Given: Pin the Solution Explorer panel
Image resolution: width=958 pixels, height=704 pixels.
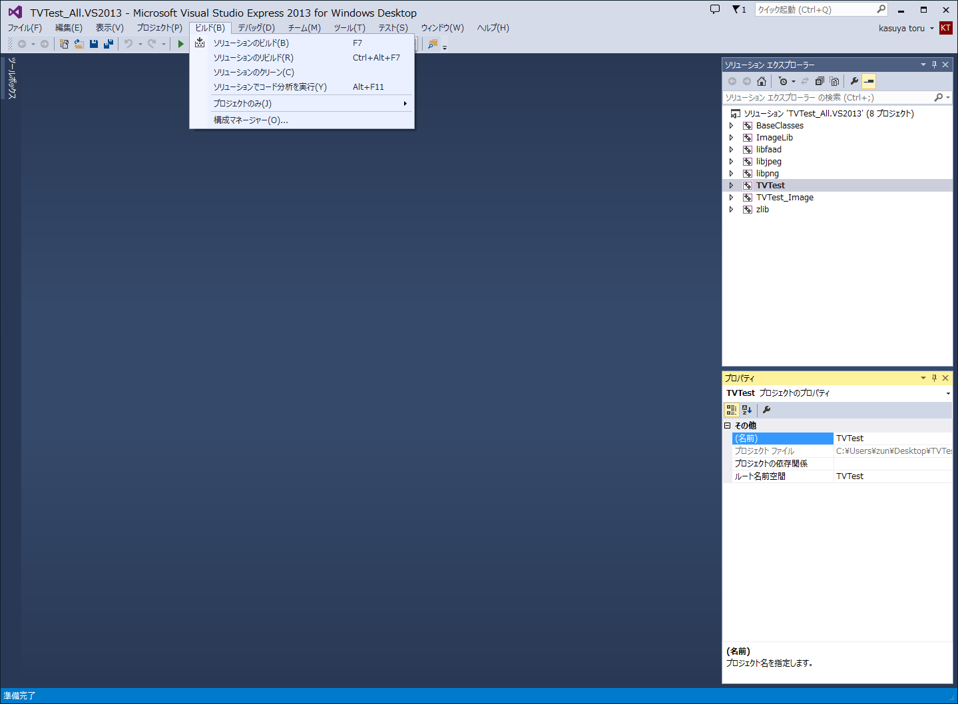Looking at the screenshot, I should click(x=934, y=65).
